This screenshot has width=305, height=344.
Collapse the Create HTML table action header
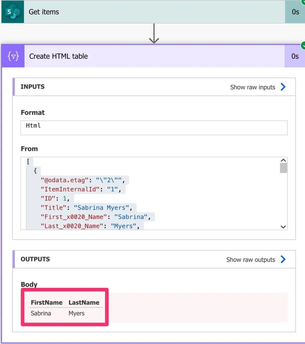[152, 56]
